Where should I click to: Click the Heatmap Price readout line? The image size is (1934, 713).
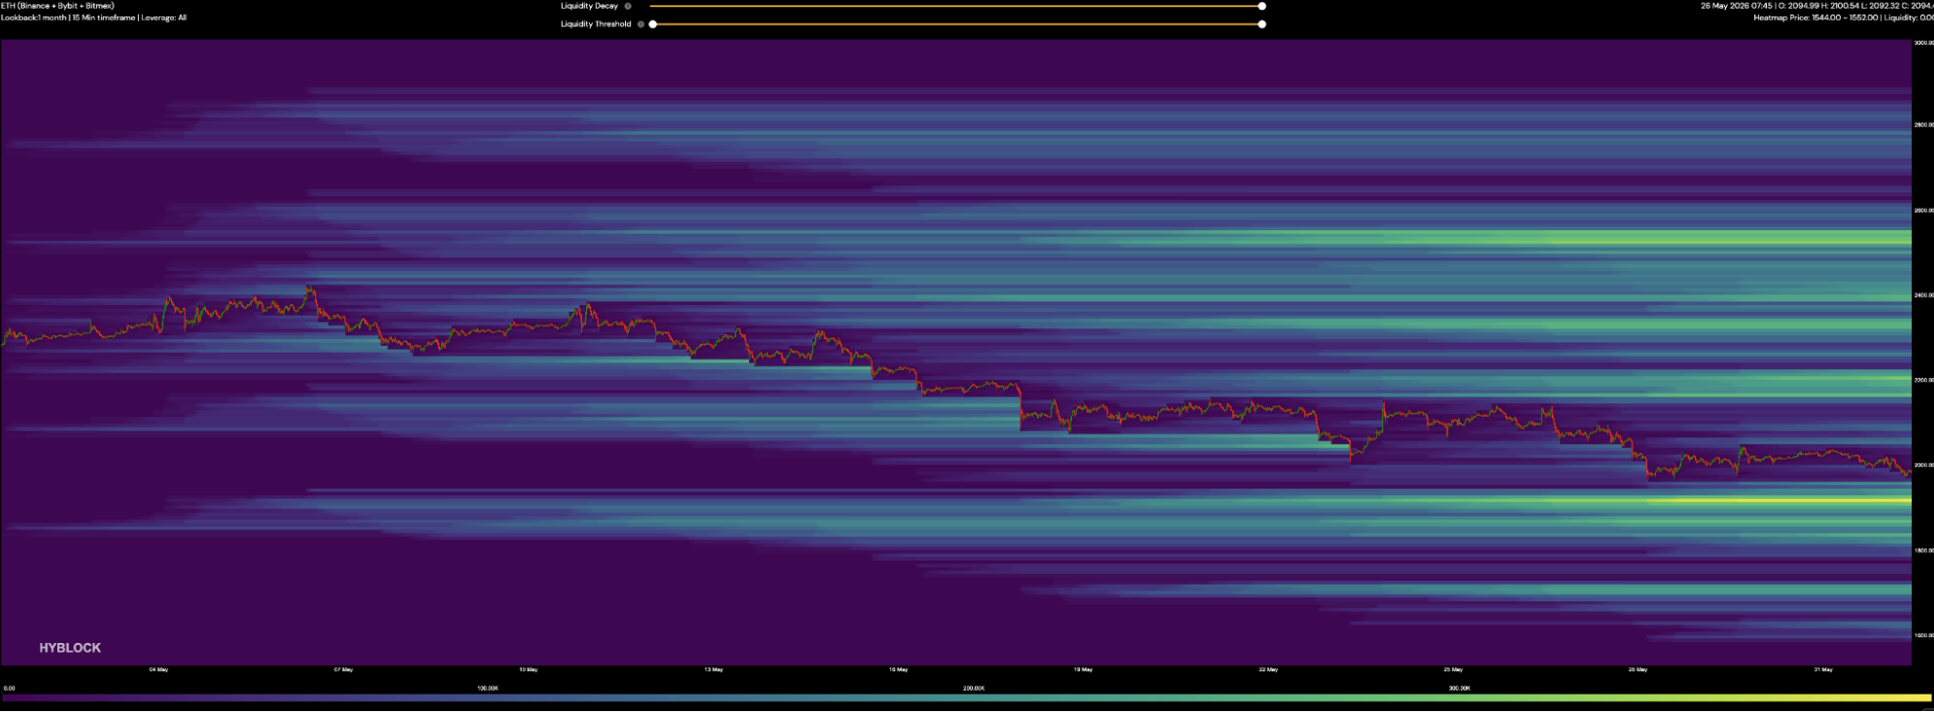(1843, 17)
